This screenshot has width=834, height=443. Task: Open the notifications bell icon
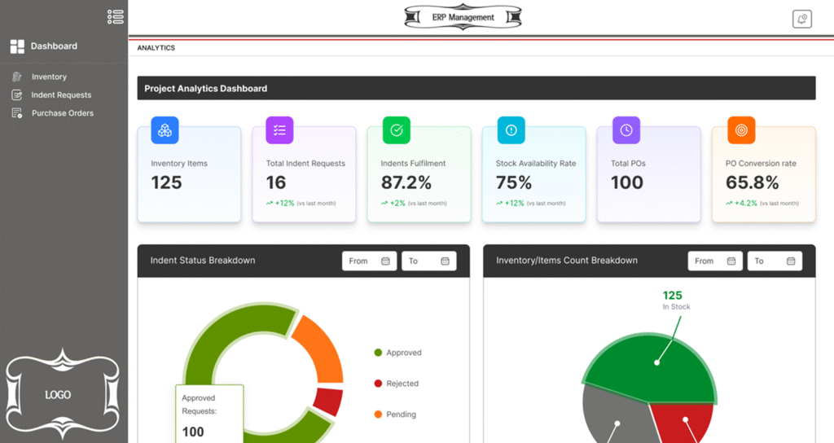801,19
